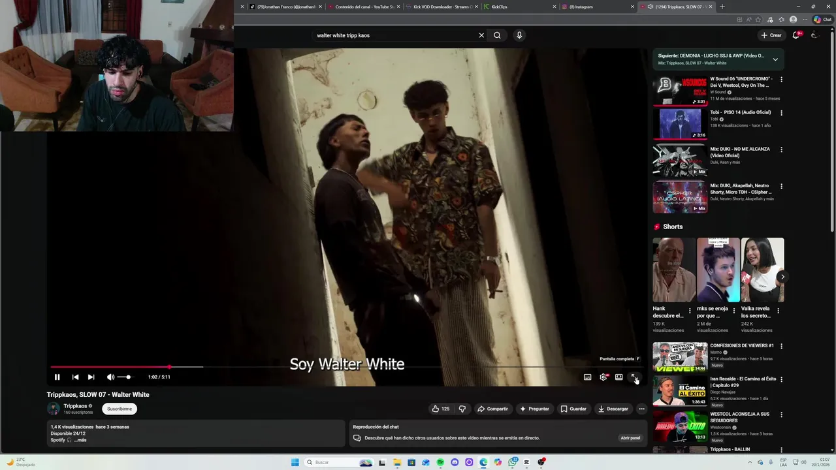
Task: Enter full screen with the player button
Action: tap(634, 377)
